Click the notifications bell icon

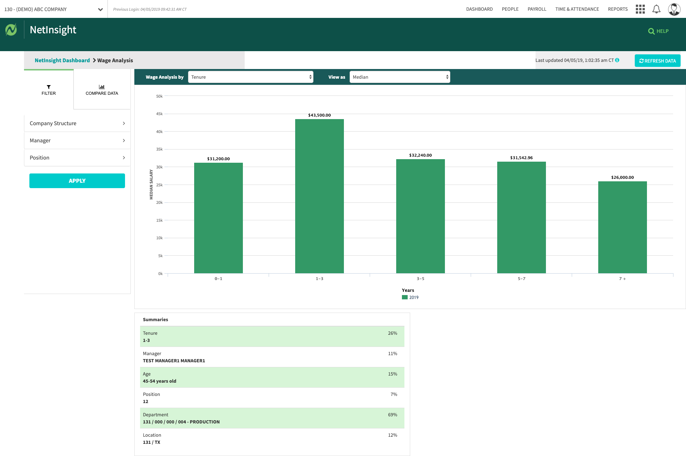point(656,9)
